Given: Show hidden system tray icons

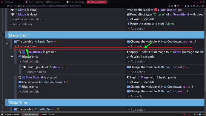Looking at the screenshot, I should 195,115.
